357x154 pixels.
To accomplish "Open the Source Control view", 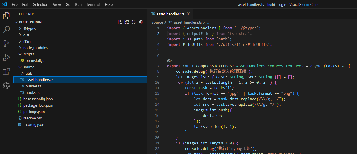I will coord(6,44).
